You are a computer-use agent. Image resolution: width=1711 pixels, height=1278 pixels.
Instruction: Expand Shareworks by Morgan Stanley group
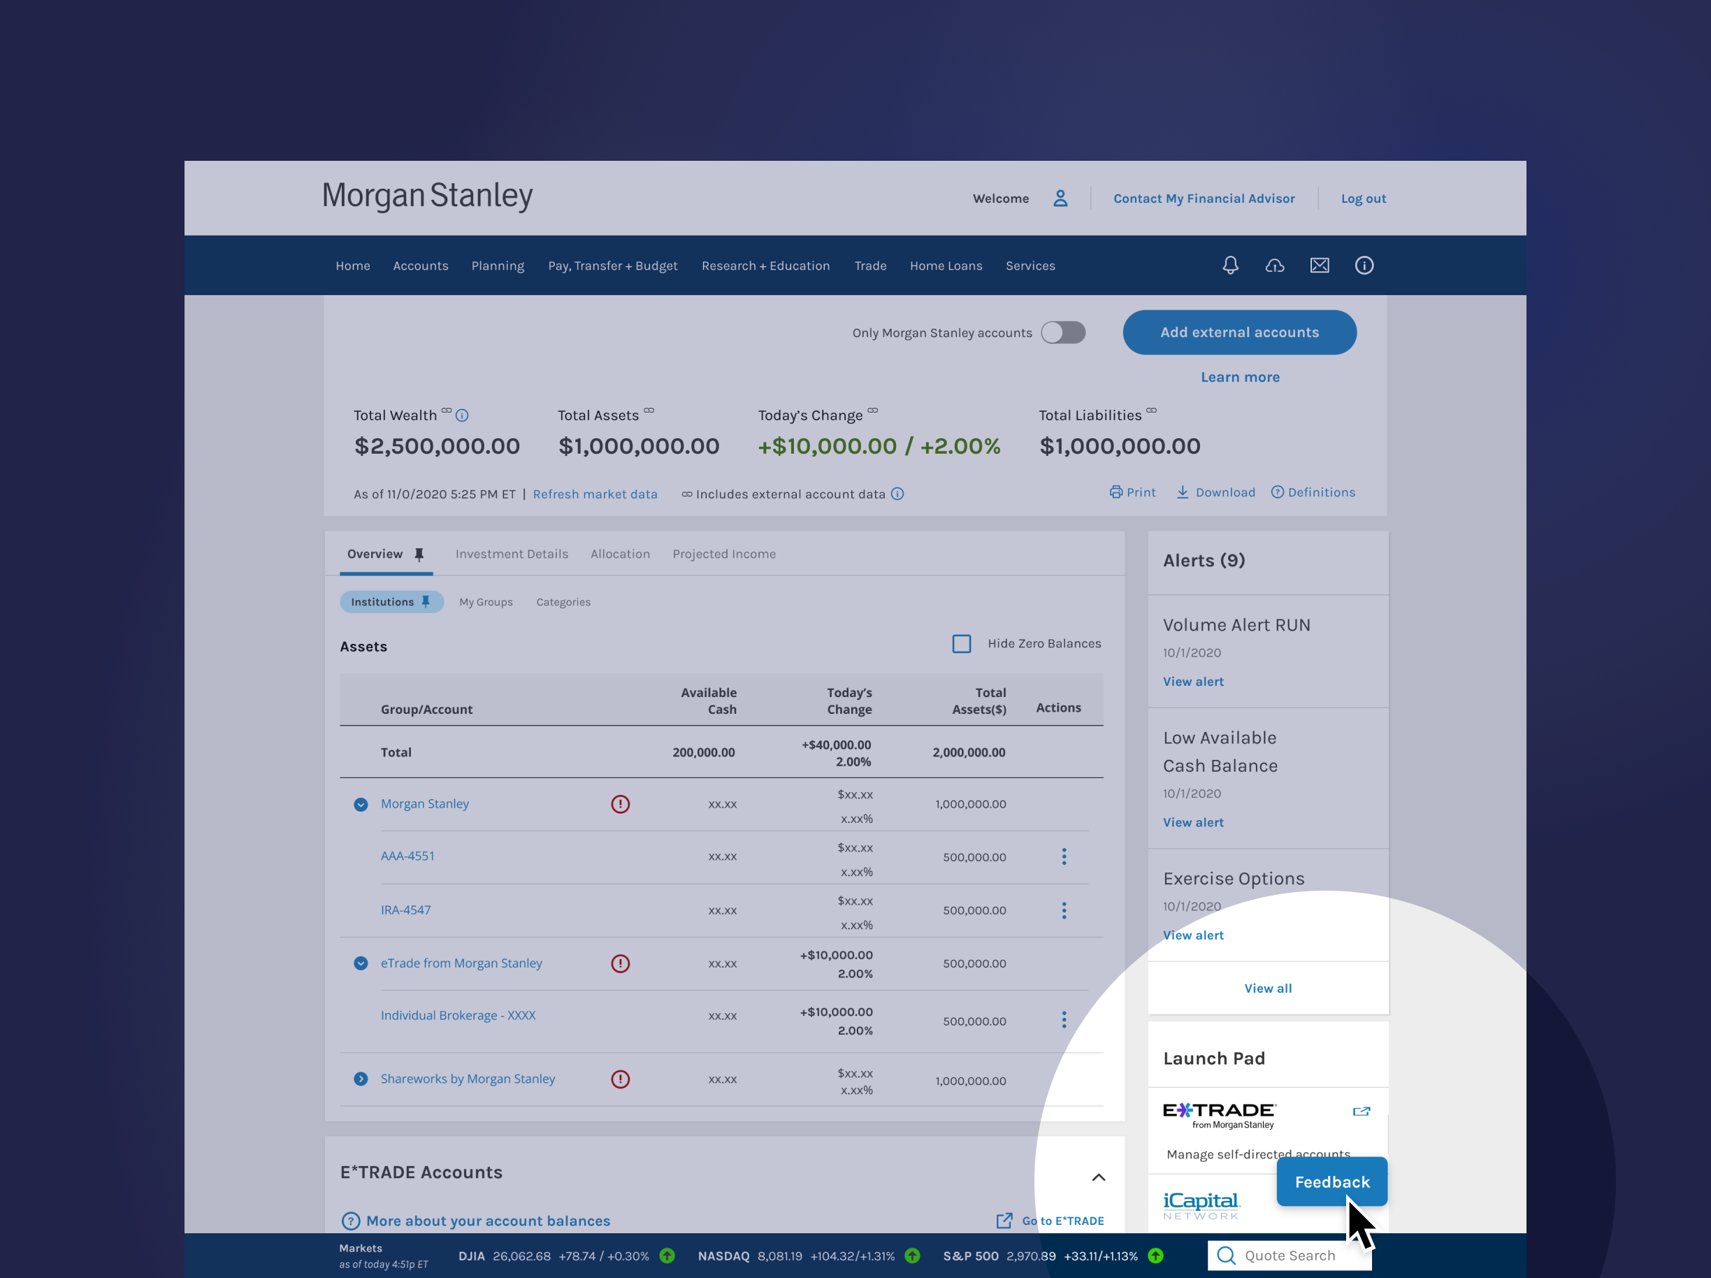click(361, 1079)
